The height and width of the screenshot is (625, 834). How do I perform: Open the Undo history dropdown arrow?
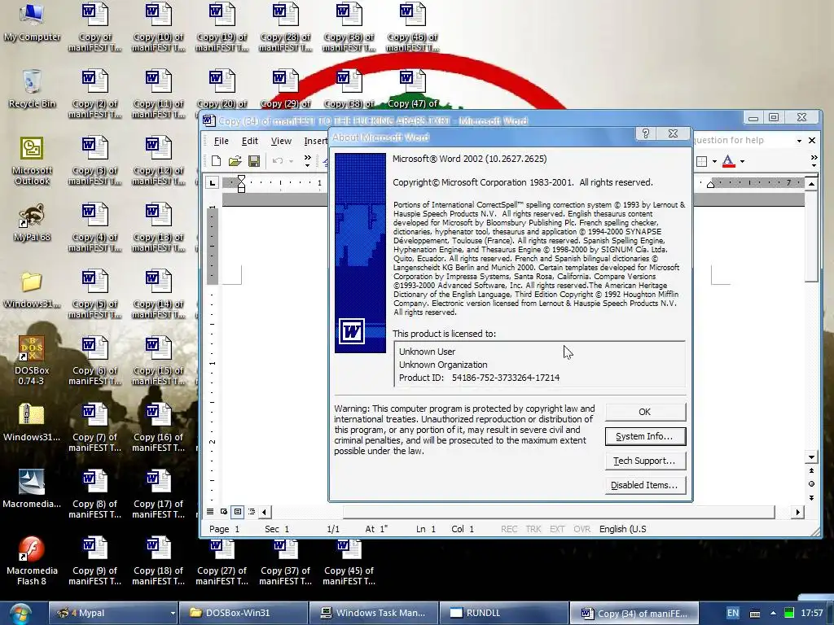291,161
